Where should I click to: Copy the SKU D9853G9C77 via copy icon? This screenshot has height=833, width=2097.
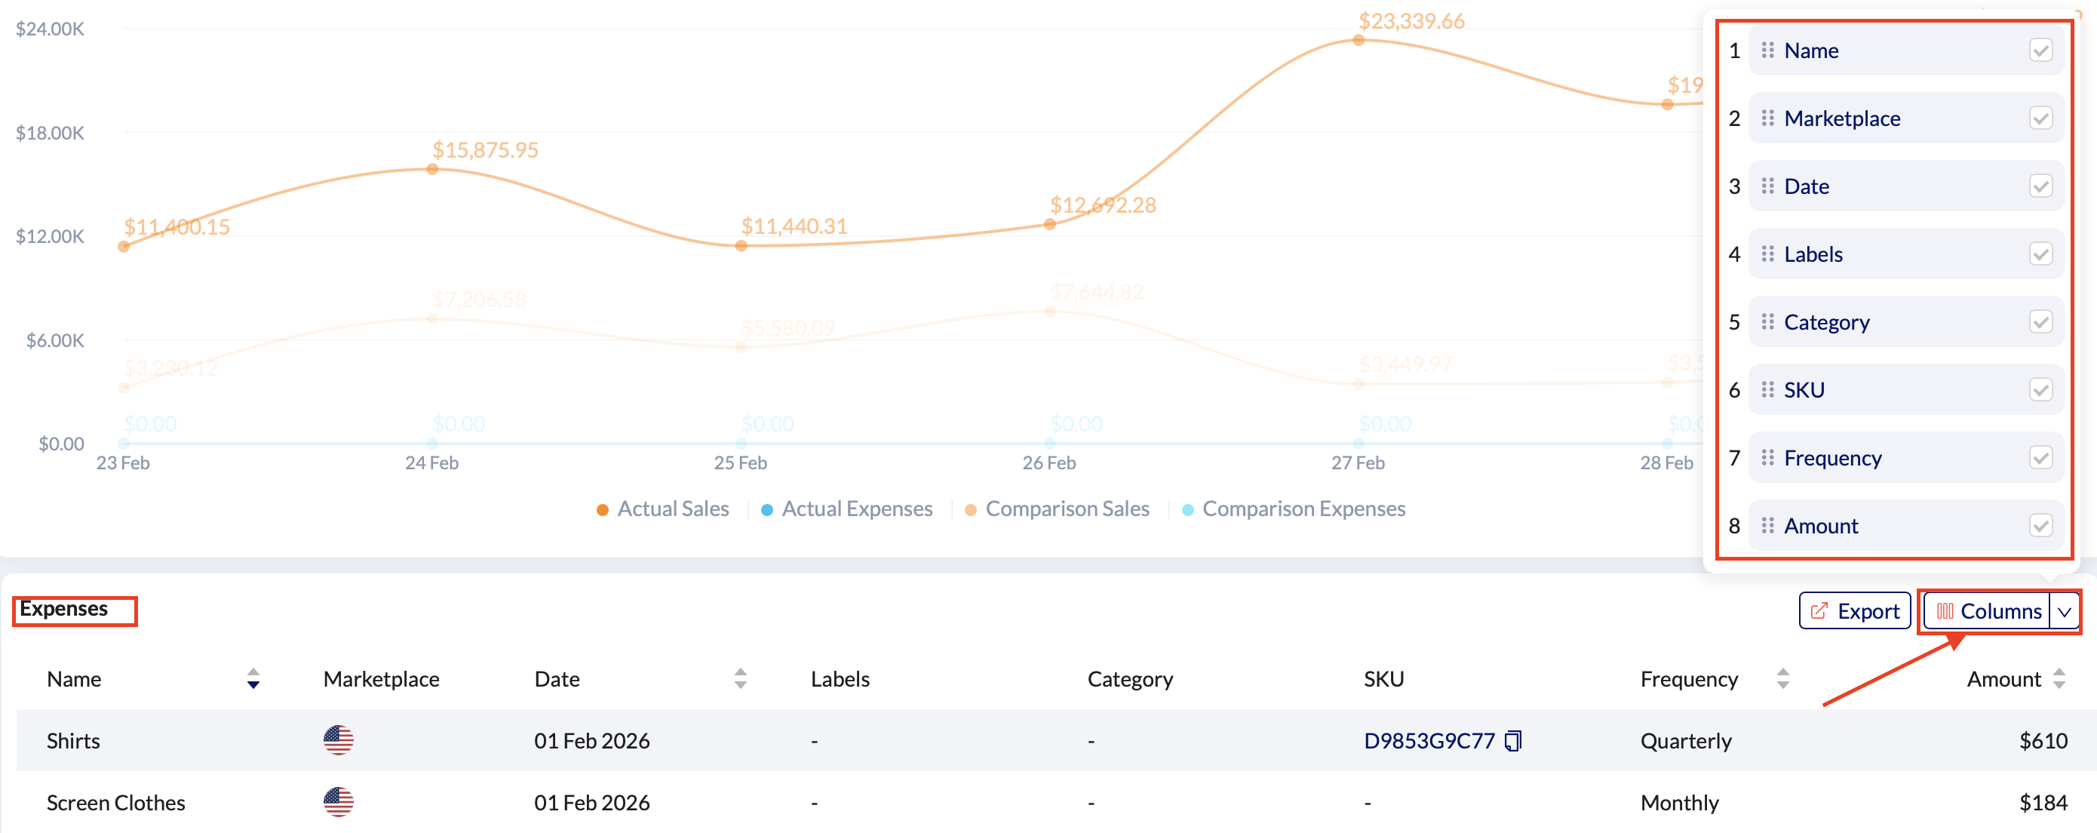click(x=1512, y=741)
